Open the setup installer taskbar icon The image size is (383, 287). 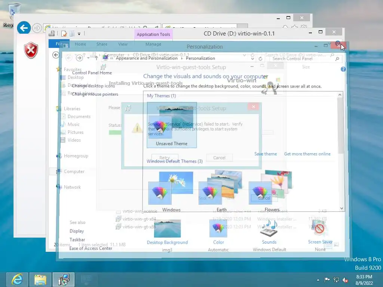point(64,280)
